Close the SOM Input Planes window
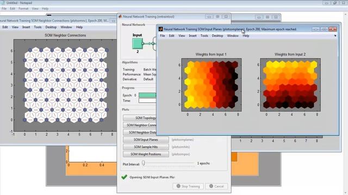 (333, 29)
